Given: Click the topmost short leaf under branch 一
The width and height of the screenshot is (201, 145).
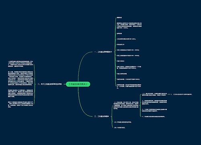Looking at the screenshot, I should pos(119,18).
